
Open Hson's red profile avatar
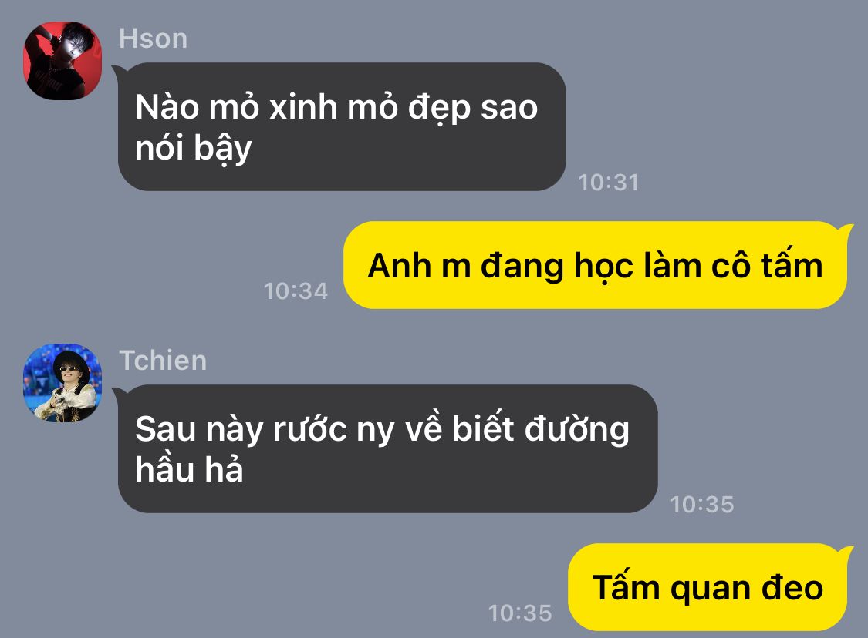(x=62, y=61)
